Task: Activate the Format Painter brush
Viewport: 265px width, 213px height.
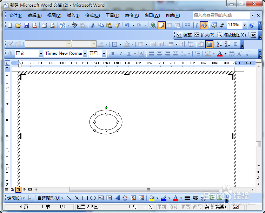Action: (117, 25)
